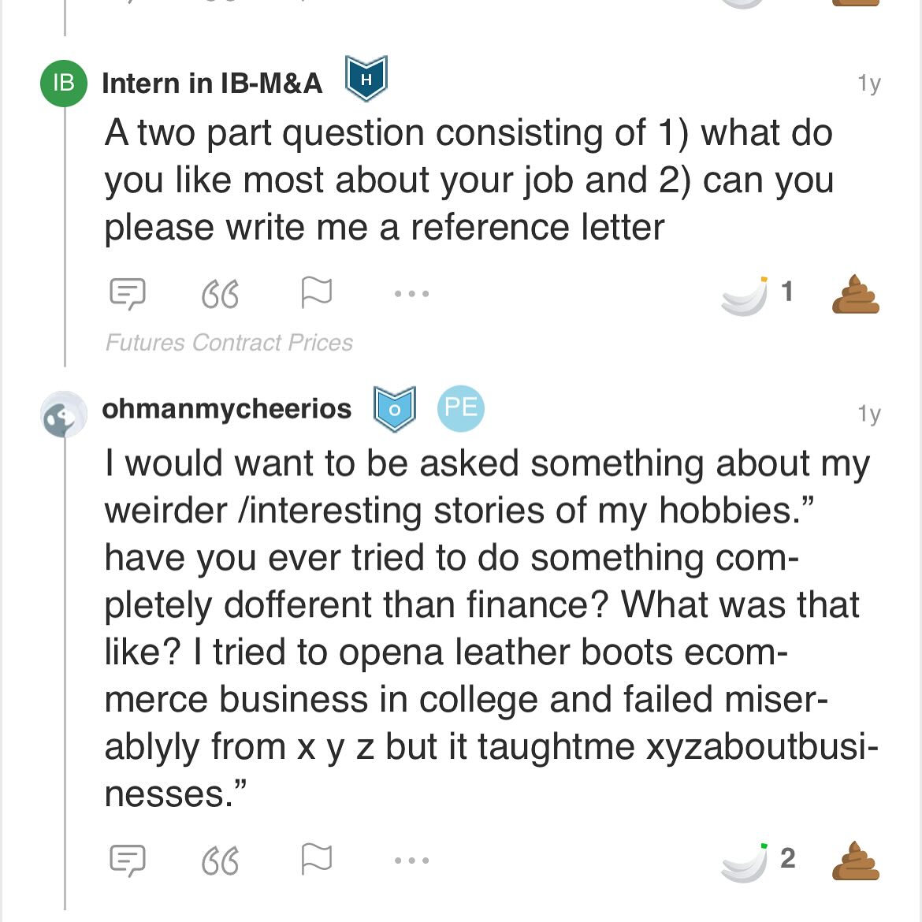Reply to the Intern in IB-M&A comment

click(x=127, y=293)
